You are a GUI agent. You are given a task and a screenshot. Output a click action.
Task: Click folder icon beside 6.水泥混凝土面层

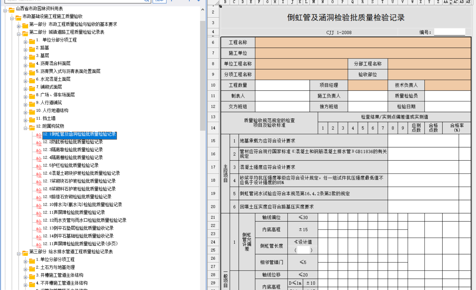(x=32, y=80)
